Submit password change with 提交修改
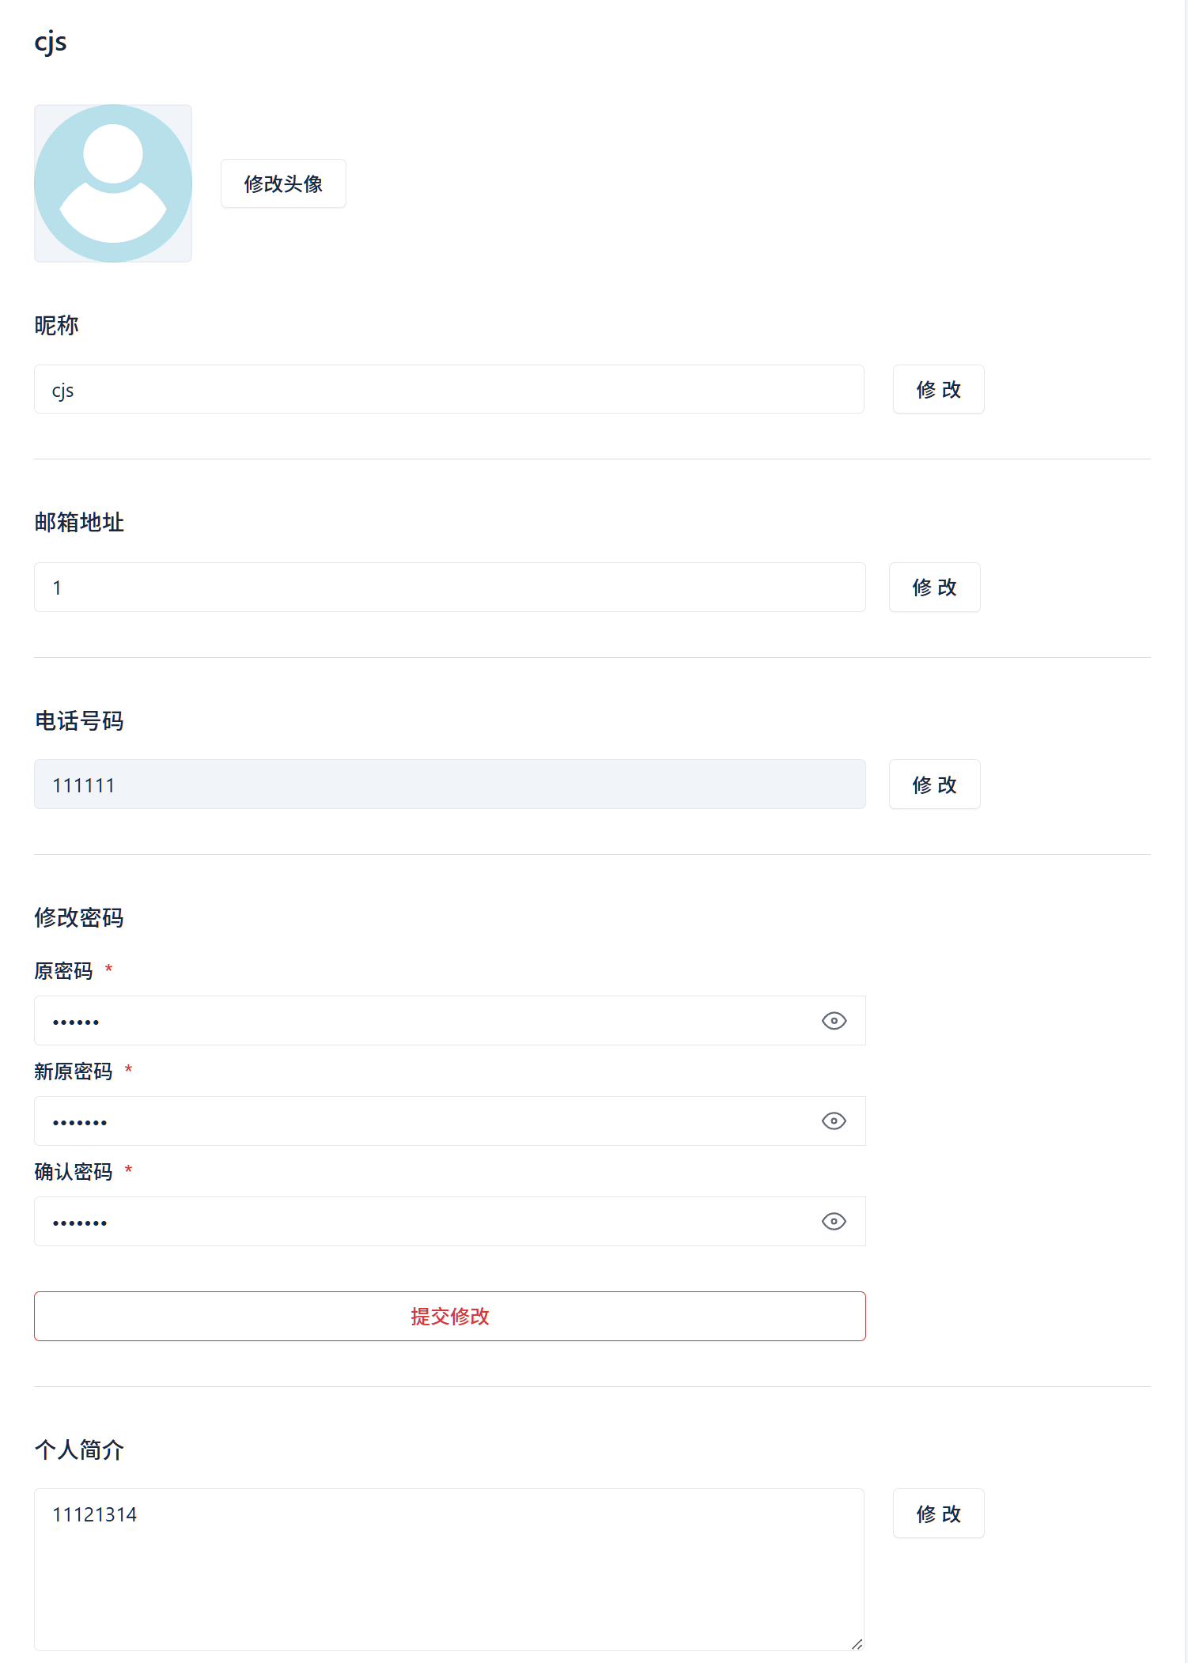 pos(450,1316)
